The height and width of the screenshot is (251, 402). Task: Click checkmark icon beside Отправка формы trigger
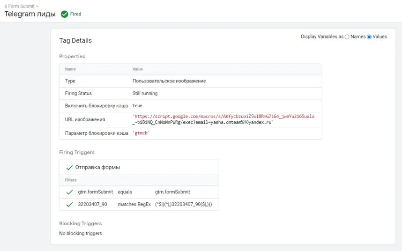pos(69,168)
